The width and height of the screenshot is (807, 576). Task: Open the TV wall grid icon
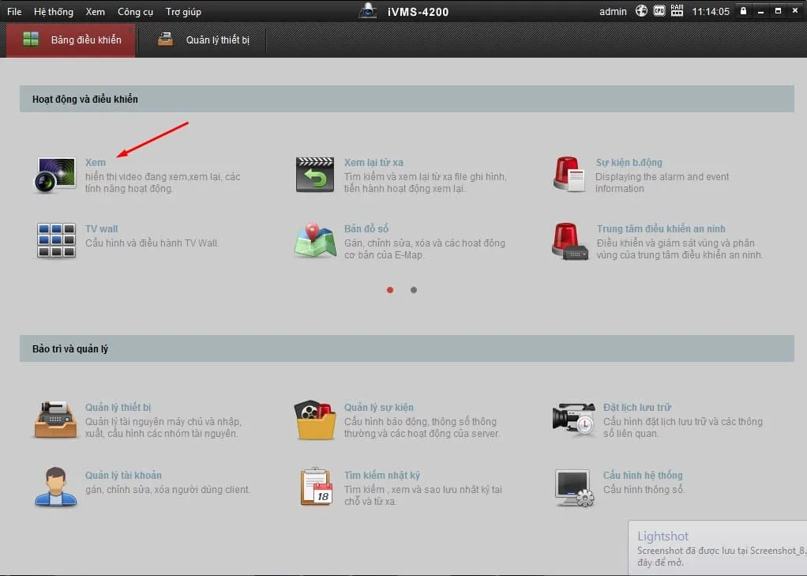point(56,240)
